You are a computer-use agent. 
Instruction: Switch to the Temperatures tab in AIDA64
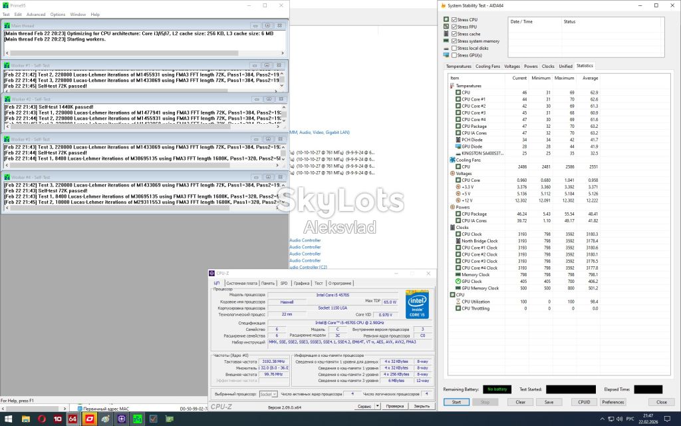[459, 67]
